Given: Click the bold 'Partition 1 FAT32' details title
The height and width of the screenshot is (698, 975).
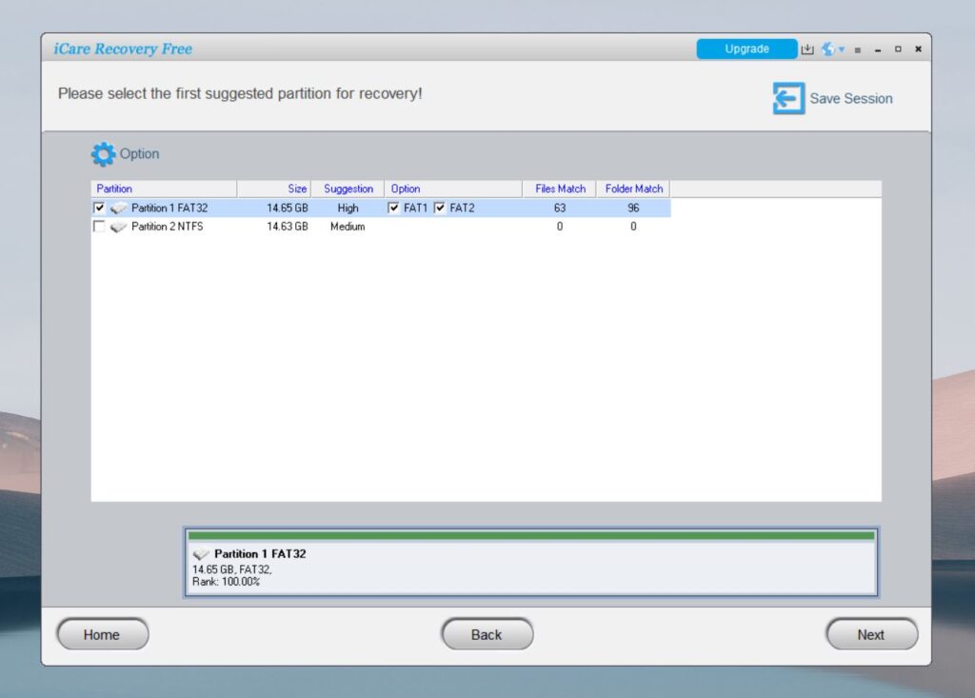Looking at the screenshot, I should point(260,553).
